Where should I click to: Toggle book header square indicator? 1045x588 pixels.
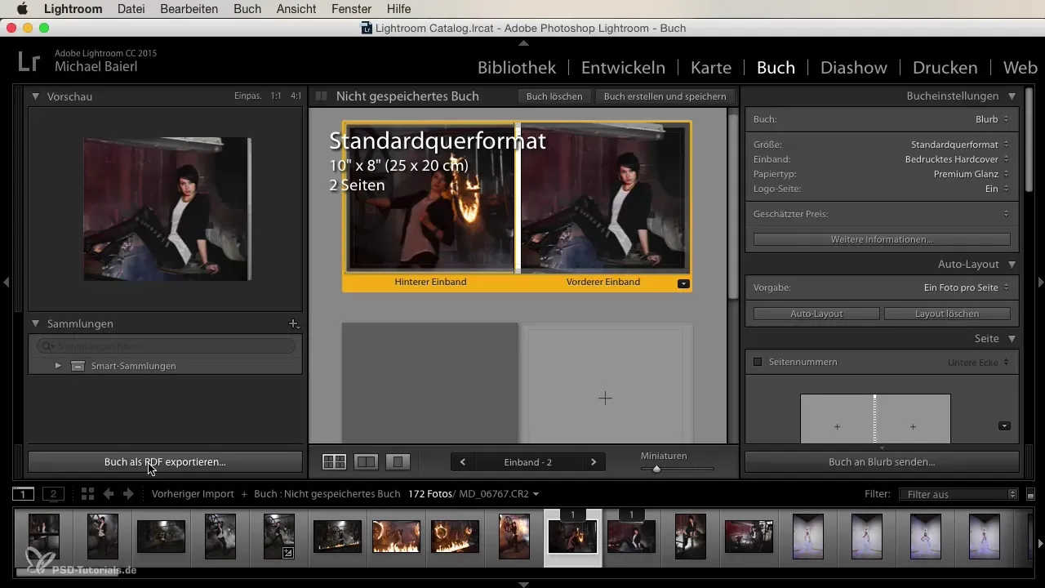click(322, 96)
